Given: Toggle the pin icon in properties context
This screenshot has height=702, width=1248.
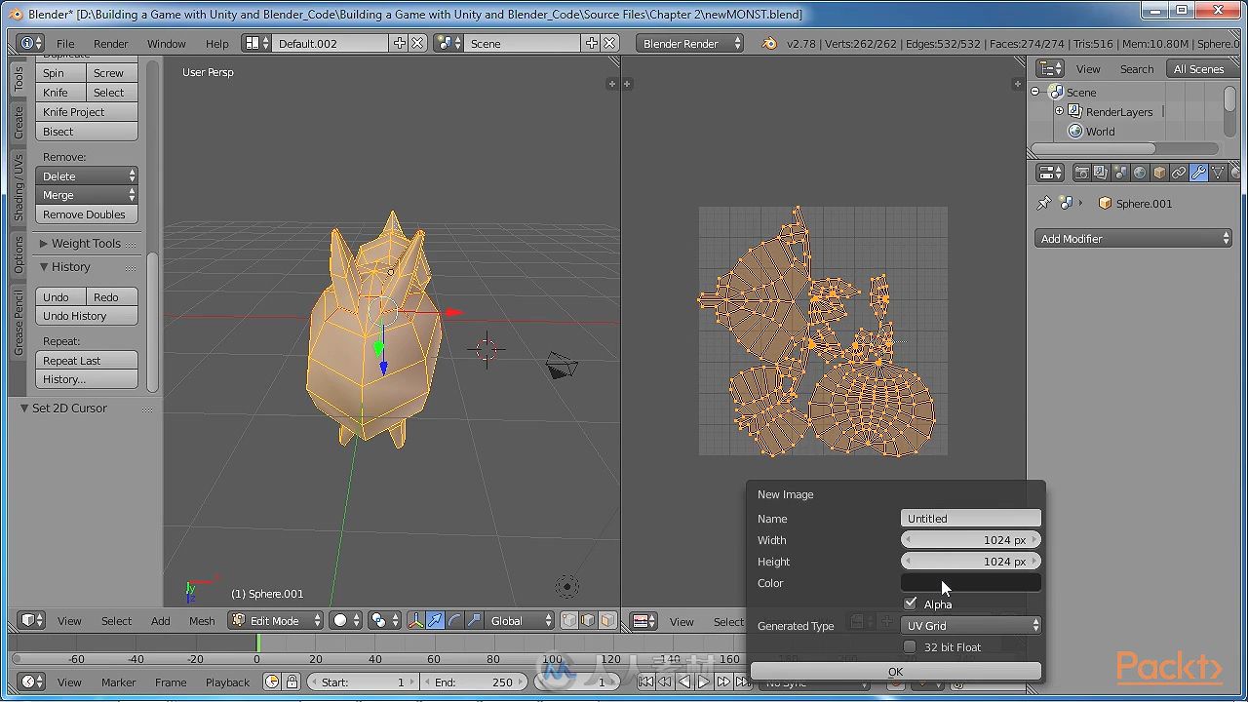Looking at the screenshot, I should click(1044, 203).
